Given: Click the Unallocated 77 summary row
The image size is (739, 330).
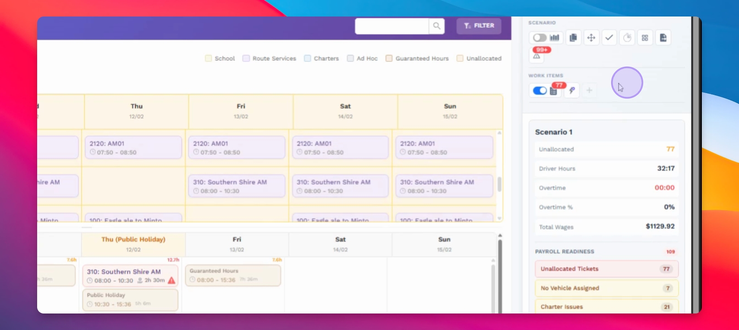Looking at the screenshot, I should point(607,149).
